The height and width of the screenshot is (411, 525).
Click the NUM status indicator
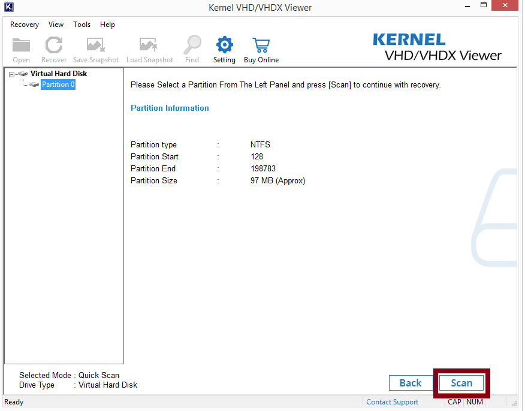coord(475,402)
